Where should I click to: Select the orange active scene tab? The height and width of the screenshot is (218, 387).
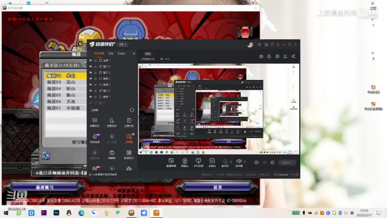(x=99, y=53)
